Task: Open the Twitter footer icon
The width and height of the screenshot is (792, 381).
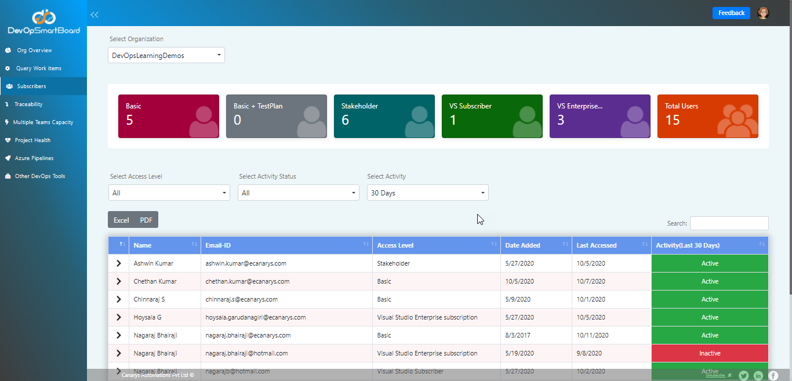Action: pos(744,376)
